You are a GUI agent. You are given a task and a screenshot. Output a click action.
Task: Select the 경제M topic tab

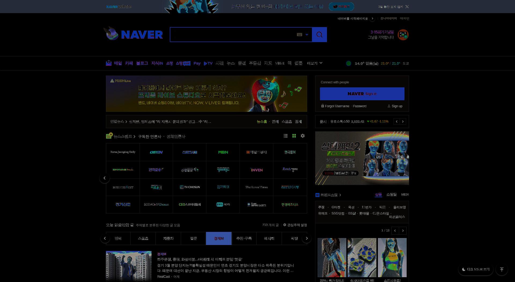tap(219, 238)
